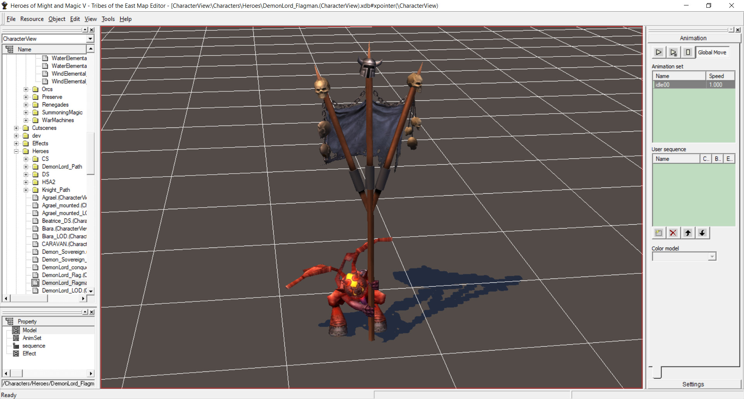Open the CharacterView type dropdown
Screen dimensions: 744x399
click(90, 39)
